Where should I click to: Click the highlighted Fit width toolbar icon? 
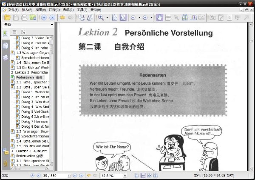pos(123,17)
